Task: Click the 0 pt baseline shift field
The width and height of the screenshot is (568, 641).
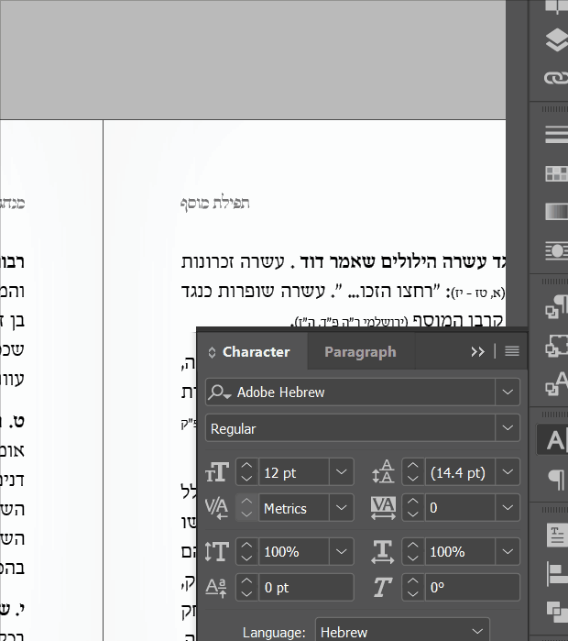Action: [x=306, y=588]
